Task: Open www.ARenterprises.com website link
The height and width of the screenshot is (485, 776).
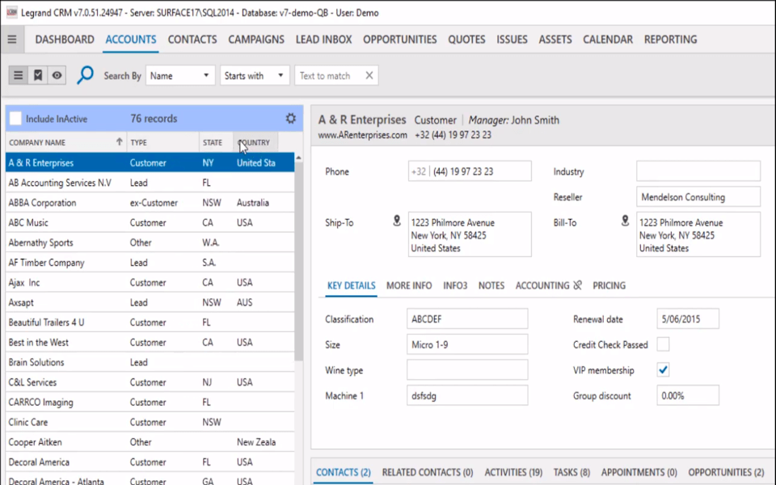Action: (363, 135)
